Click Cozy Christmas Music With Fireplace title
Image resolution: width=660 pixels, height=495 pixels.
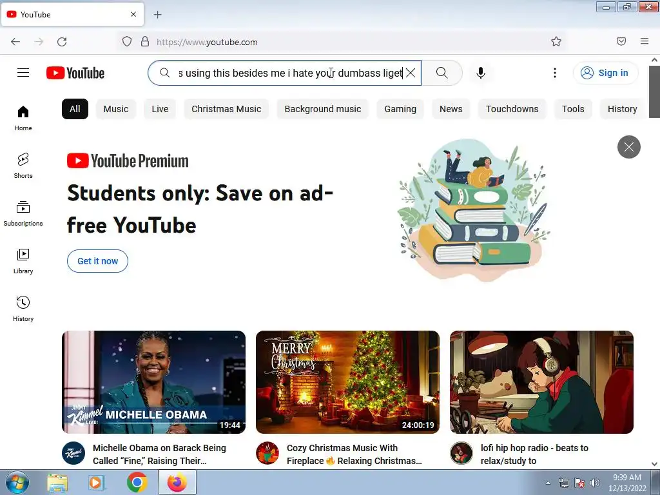point(354,454)
